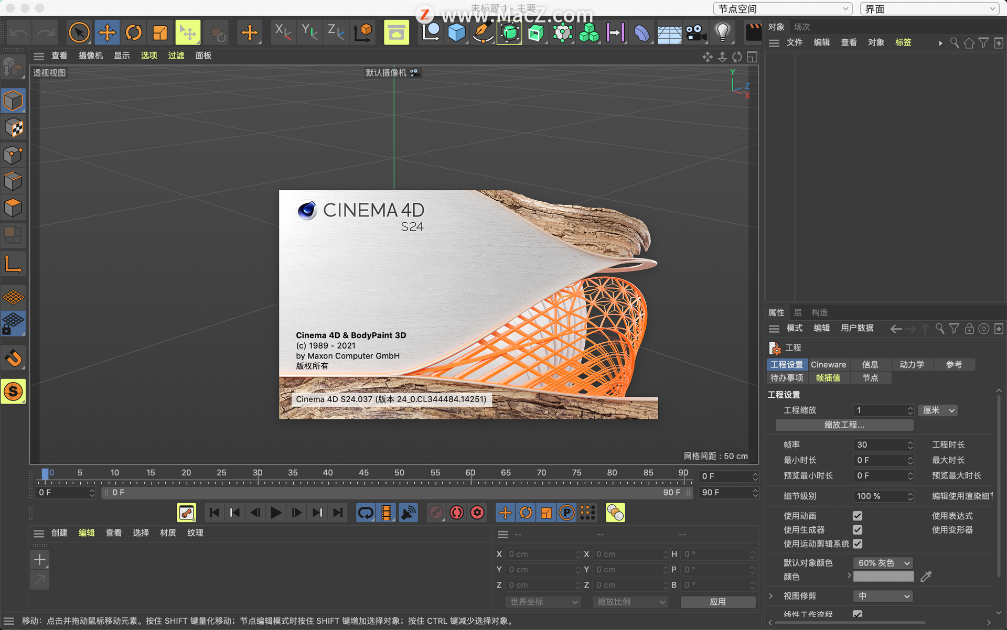Select Texture mode checkered cube icon
This screenshot has width=1007, height=630.
coord(13,128)
